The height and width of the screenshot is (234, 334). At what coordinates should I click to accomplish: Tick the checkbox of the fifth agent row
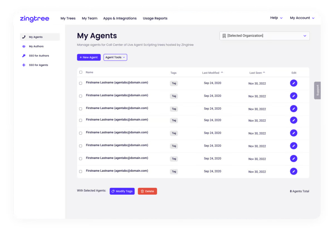pyautogui.click(x=80, y=133)
